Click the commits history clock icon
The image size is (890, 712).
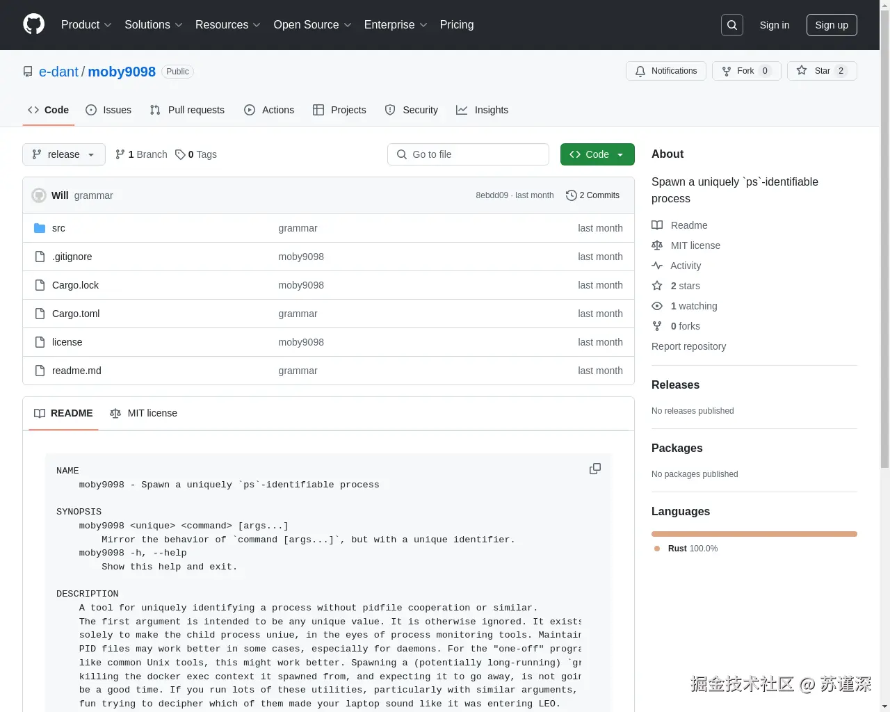coord(572,195)
